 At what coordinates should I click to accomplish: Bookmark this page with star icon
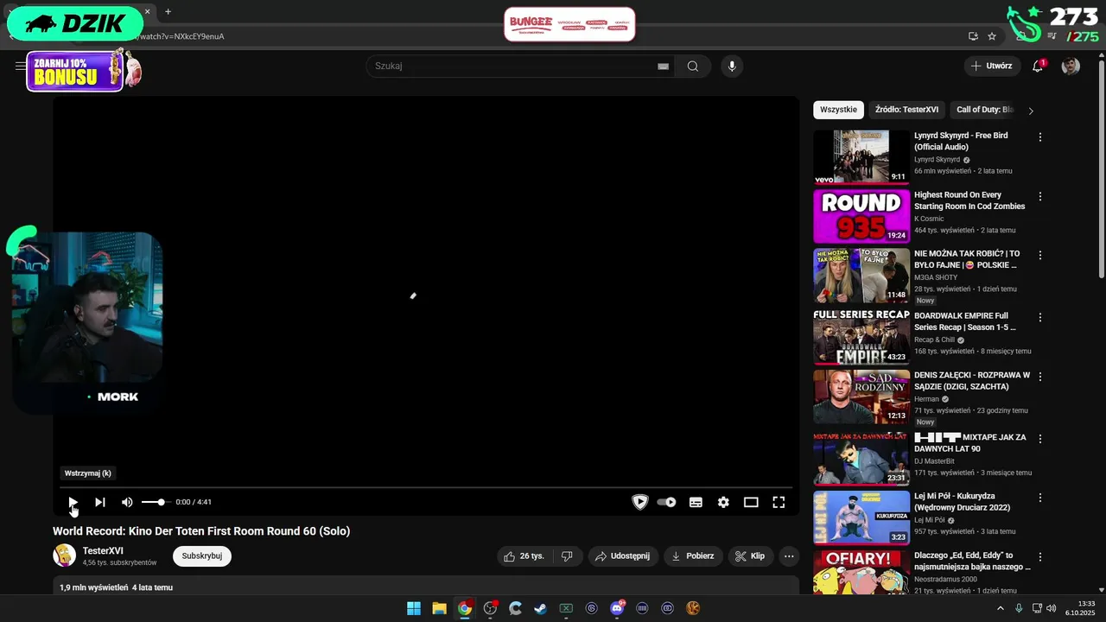(992, 36)
